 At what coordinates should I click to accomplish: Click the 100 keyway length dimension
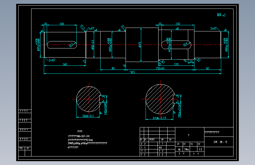62,24
